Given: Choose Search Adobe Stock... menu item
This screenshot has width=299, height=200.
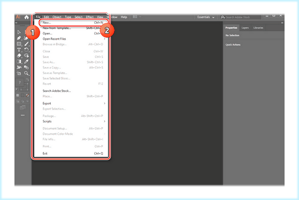Looking at the screenshot, I should (70, 91).
